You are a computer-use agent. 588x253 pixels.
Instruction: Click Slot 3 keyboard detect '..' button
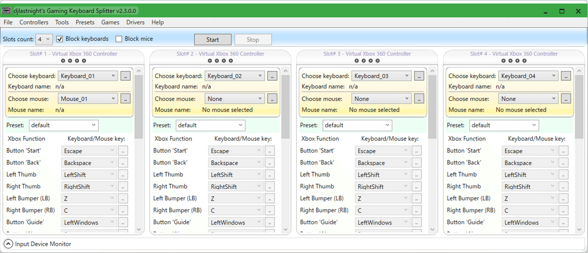(x=419, y=76)
